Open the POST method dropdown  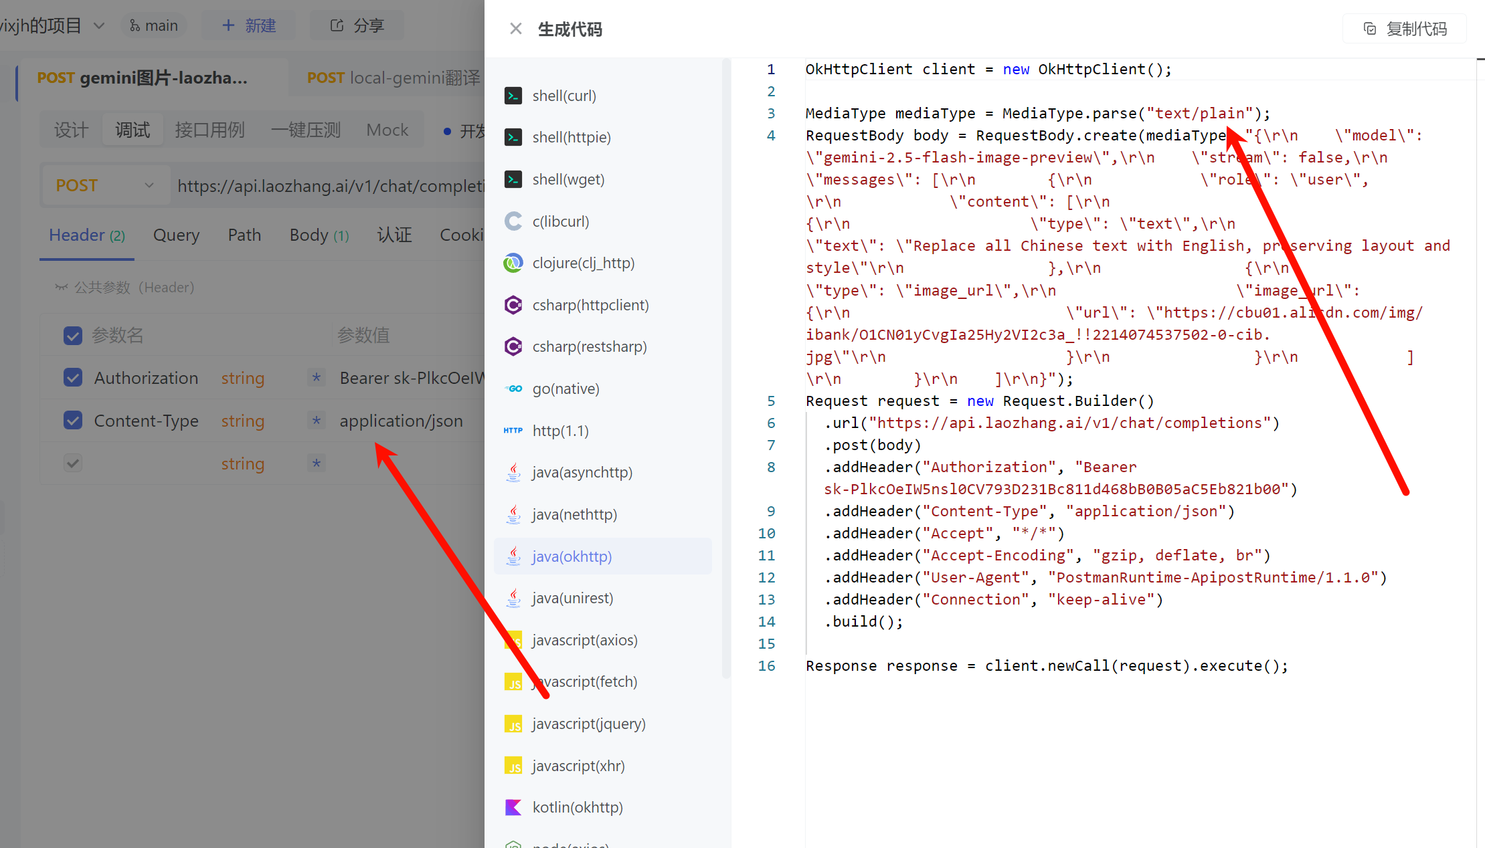coord(105,185)
